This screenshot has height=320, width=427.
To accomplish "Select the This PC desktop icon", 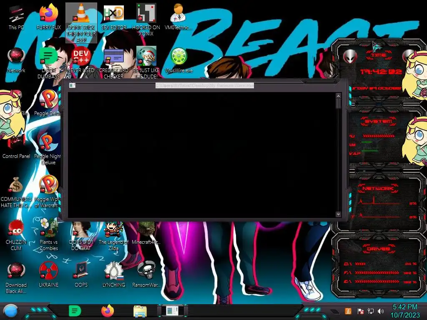I will tap(16, 17).
